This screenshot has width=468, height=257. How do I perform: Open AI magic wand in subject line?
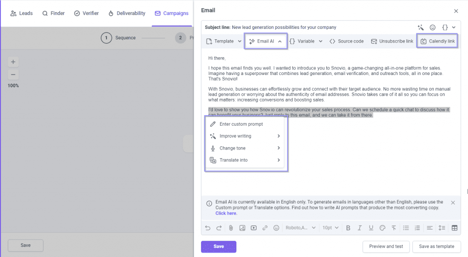(420, 27)
